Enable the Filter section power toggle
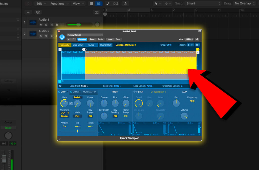 (134, 92)
